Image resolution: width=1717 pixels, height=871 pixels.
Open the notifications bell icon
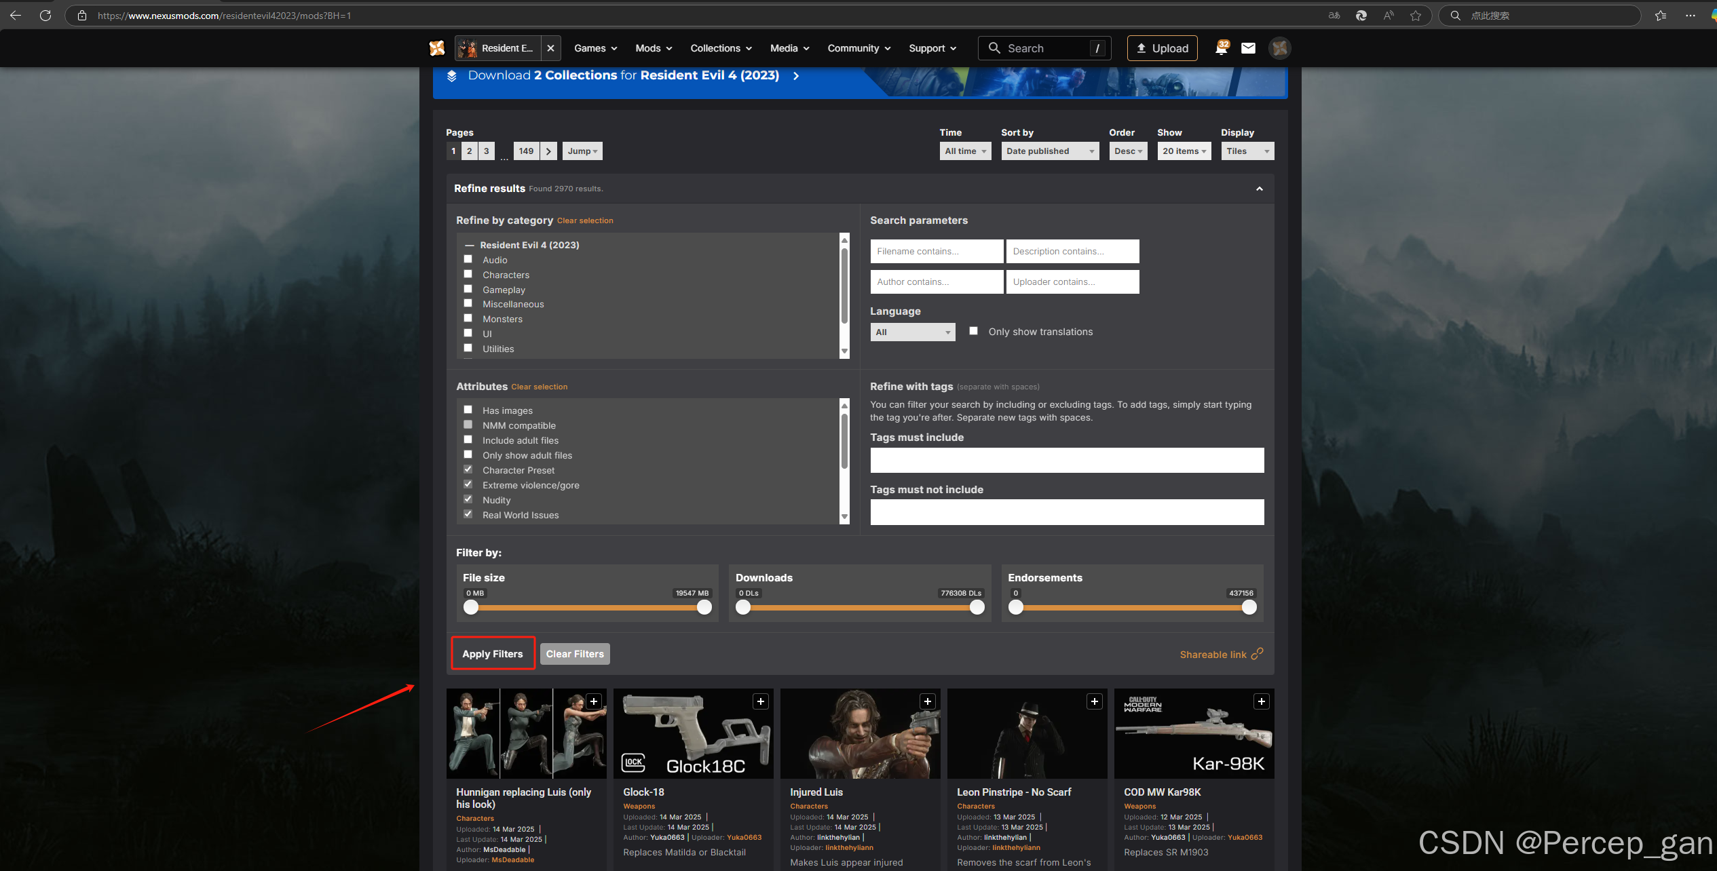[1221, 48]
